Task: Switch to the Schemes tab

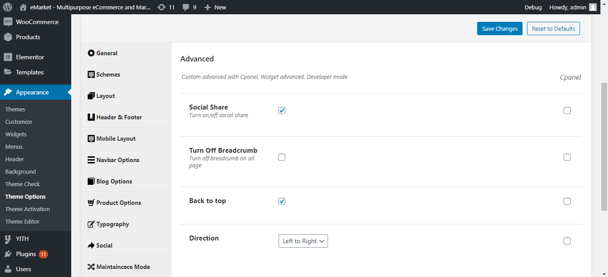Action: (x=126, y=74)
